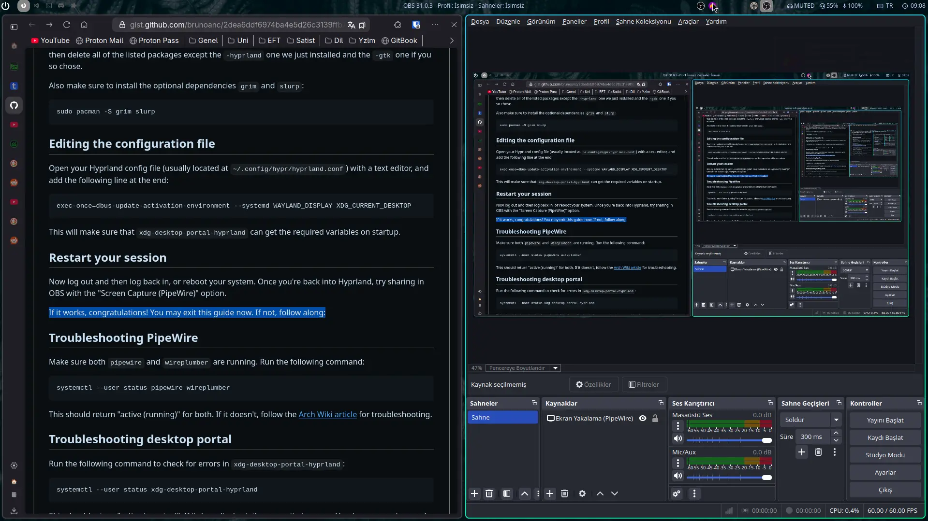Adjust Mic/Aux volume slider
928x521 pixels.
729,477
